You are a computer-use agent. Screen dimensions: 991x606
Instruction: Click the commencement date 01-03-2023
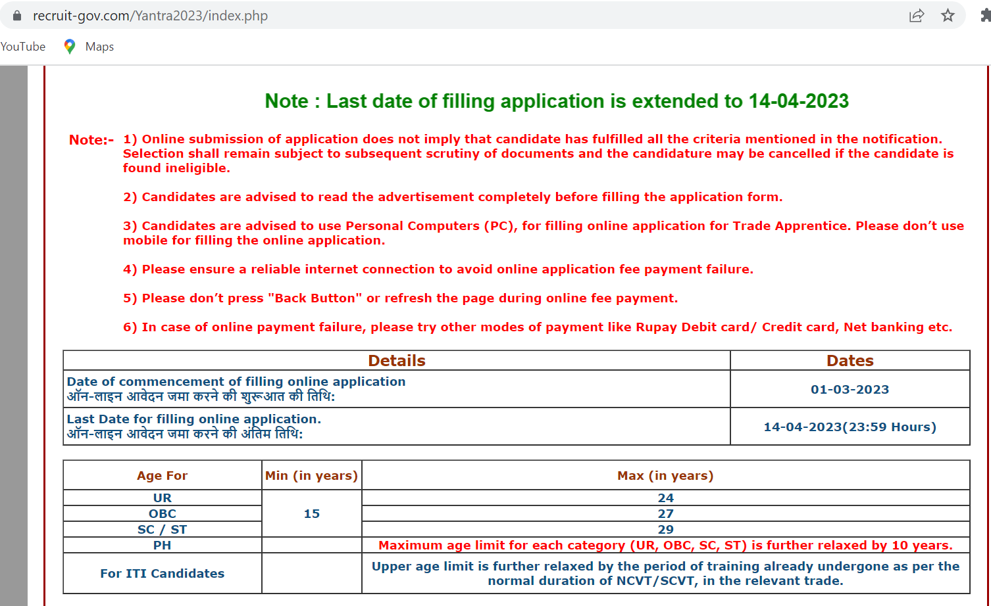pos(850,389)
